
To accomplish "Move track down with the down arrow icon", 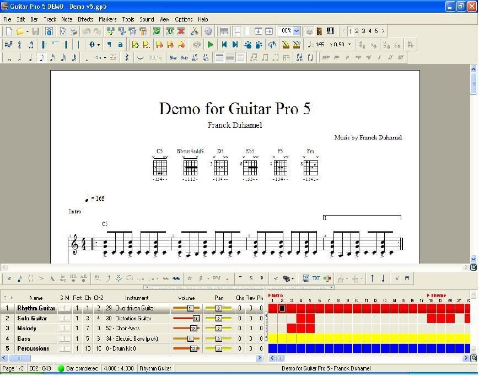I will pos(383,278).
